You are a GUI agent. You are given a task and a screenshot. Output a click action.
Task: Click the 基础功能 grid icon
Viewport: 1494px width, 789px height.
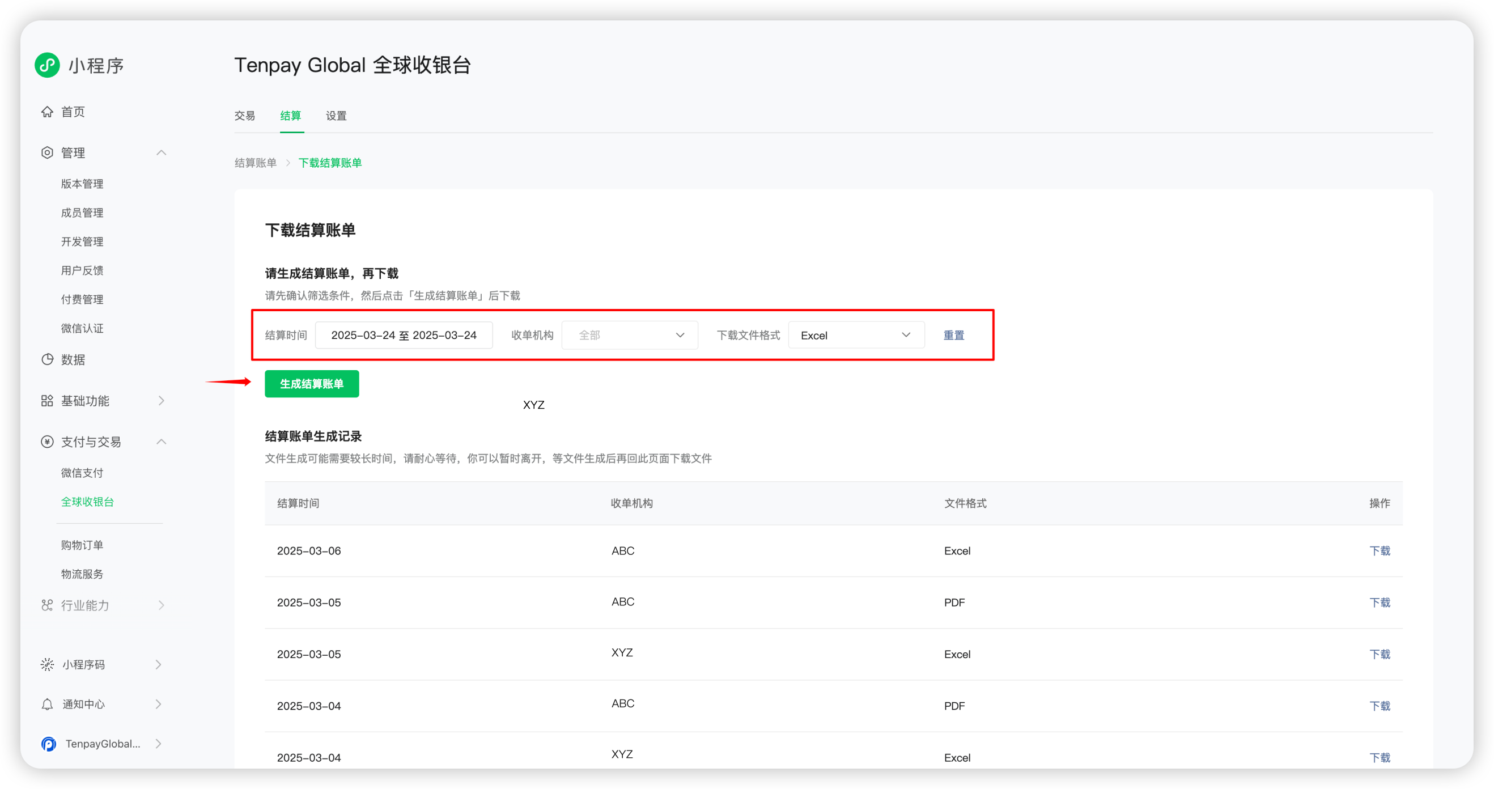pyautogui.click(x=47, y=400)
